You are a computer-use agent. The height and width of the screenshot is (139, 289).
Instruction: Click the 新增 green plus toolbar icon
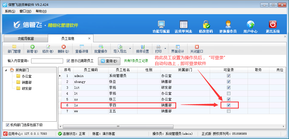32,47
